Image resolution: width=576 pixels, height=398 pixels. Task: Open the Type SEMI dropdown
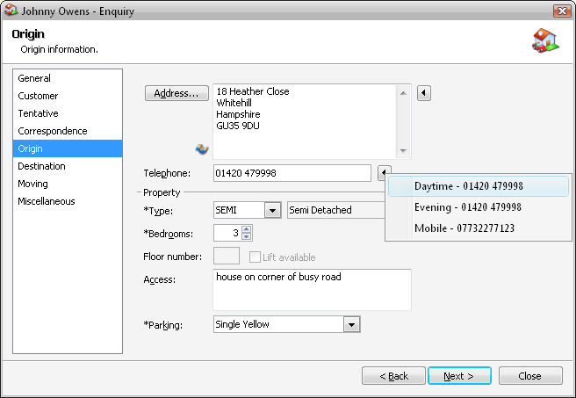(x=272, y=210)
